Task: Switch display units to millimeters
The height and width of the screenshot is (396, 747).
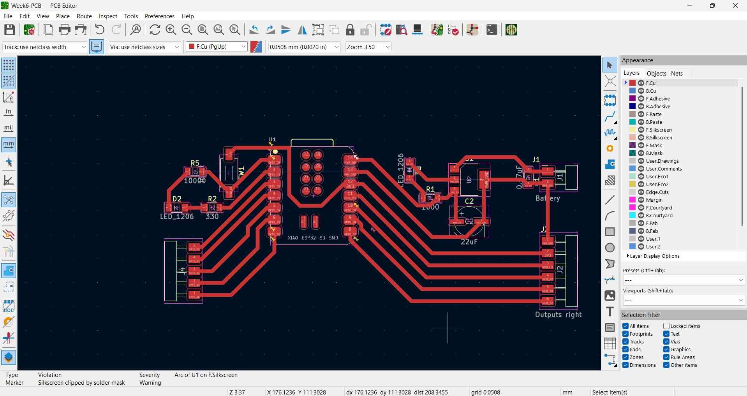Action: pyautogui.click(x=8, y=145)
